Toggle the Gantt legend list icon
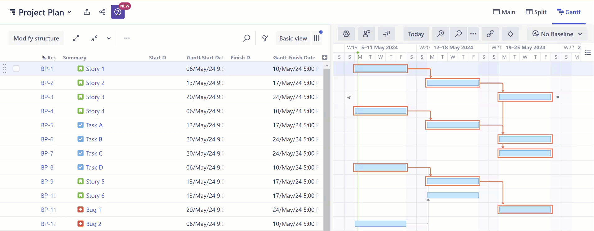 [587, 52]
